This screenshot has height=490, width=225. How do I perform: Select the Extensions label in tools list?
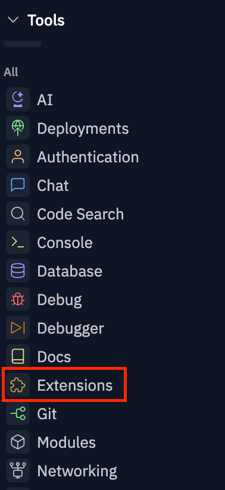click(x=75, y=385)
